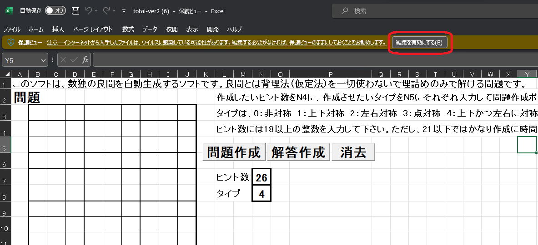Click the Undo arrow icon
Image resolution: width=538 pixels, height=245 pixels.
click(x=89, y=11)
